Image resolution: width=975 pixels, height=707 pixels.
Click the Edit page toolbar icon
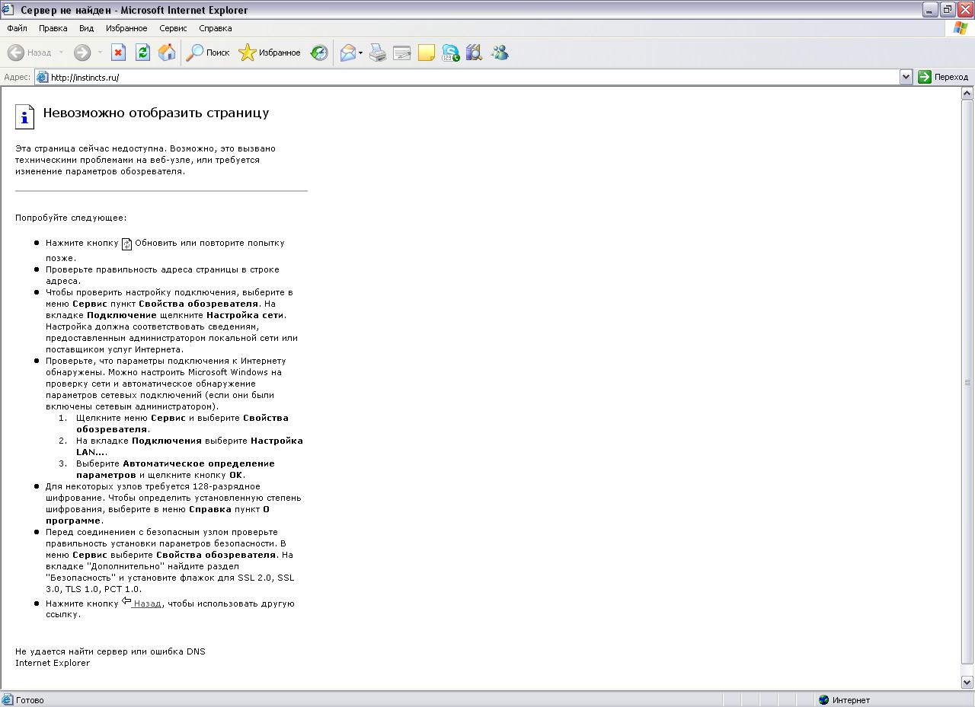(402, 53)
